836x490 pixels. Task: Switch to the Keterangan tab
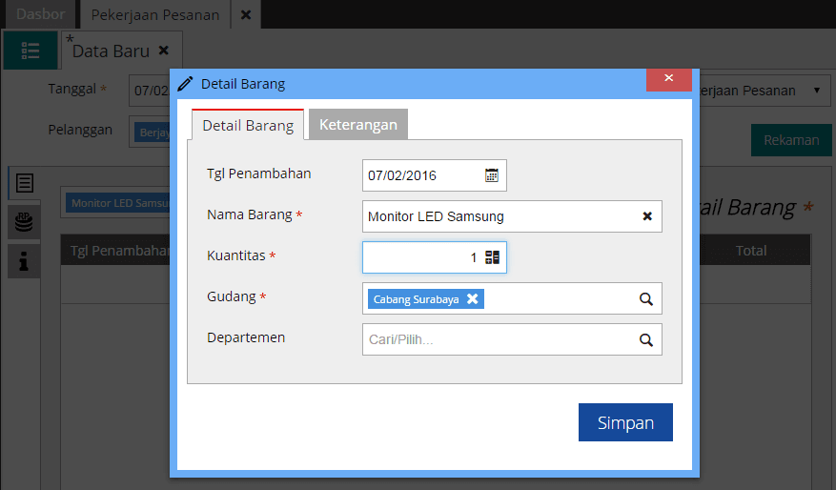tap(358, 124)
